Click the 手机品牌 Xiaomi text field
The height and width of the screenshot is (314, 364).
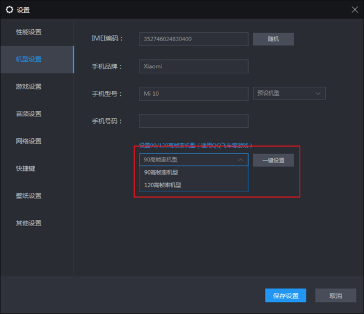pos(194,66)
